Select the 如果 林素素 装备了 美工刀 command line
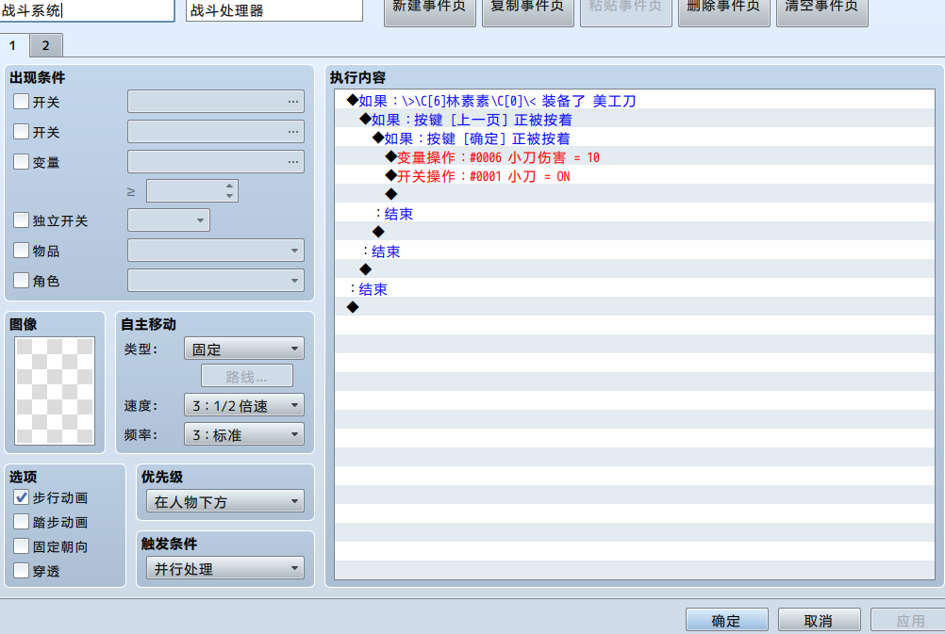The width and height of the screenshot is (945, 634). click(x=635, y=101)
